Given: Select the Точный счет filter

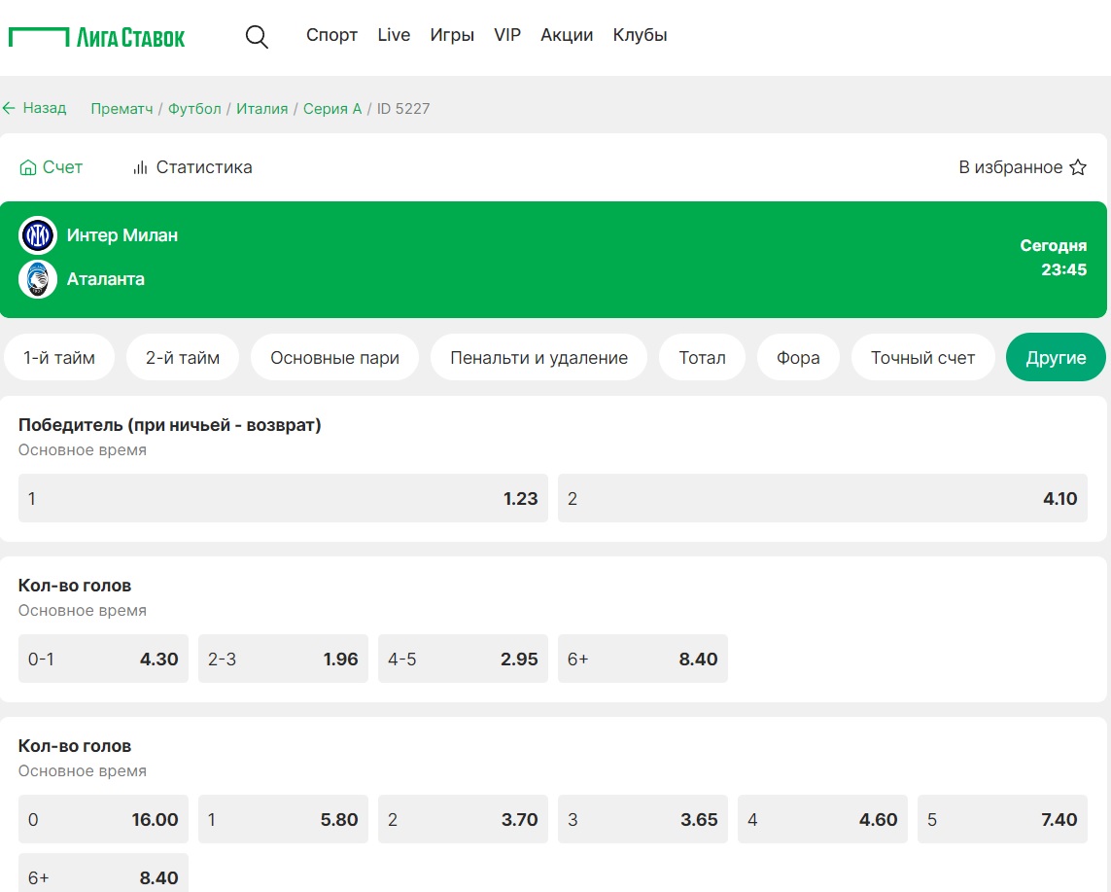Looking at the screenshot, I should [x=922, y=357].
